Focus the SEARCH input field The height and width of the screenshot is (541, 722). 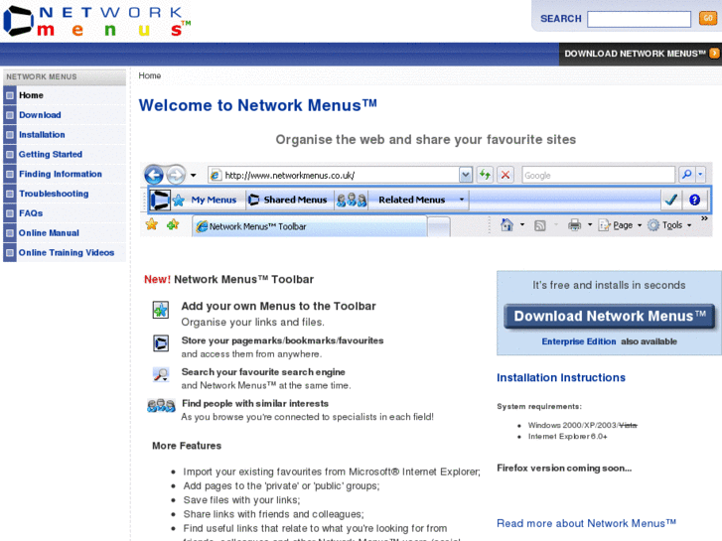pyautogui.click(x=639, y=19)
